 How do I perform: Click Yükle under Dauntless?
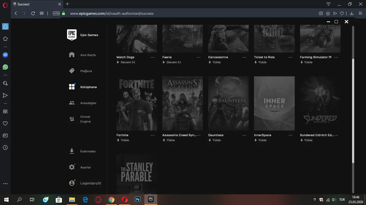click(215, 140)
